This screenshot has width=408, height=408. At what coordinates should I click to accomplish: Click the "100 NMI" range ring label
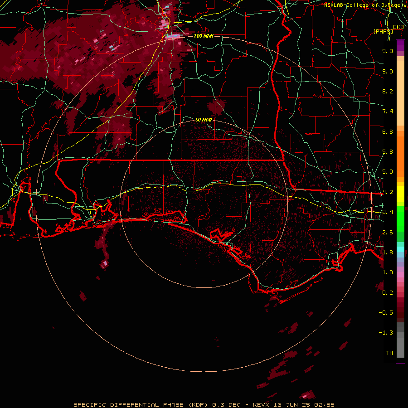pyautogui.click(x=204, y=36)
